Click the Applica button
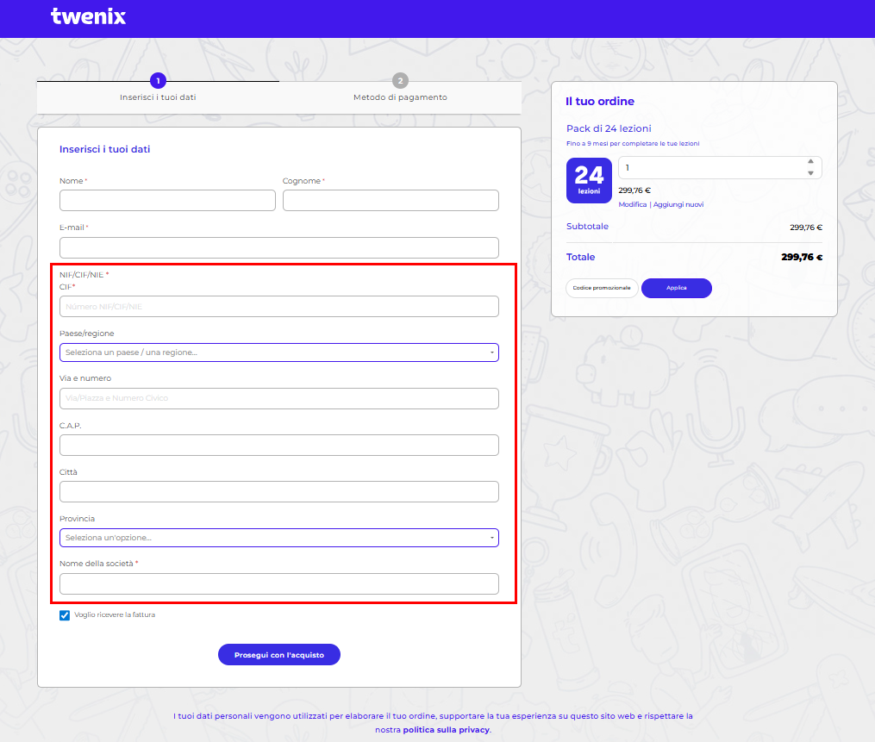The image size is (875, 742). tap(677, 288)
